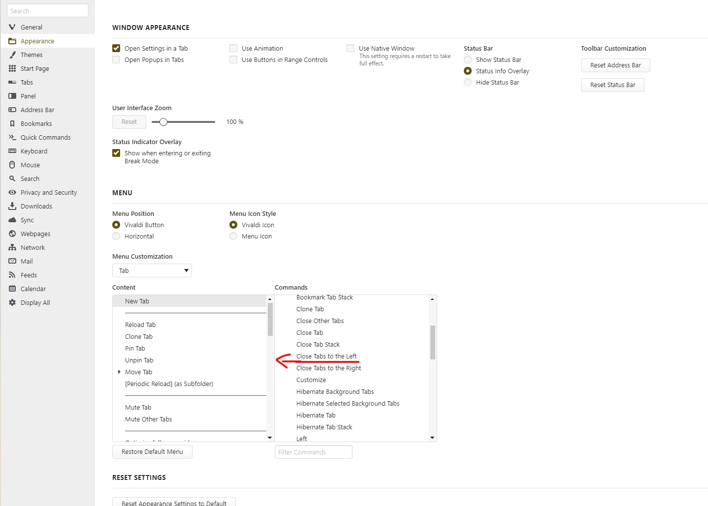
Task: Expand the Move Tab submenu arrow
Action: [119, 372]
